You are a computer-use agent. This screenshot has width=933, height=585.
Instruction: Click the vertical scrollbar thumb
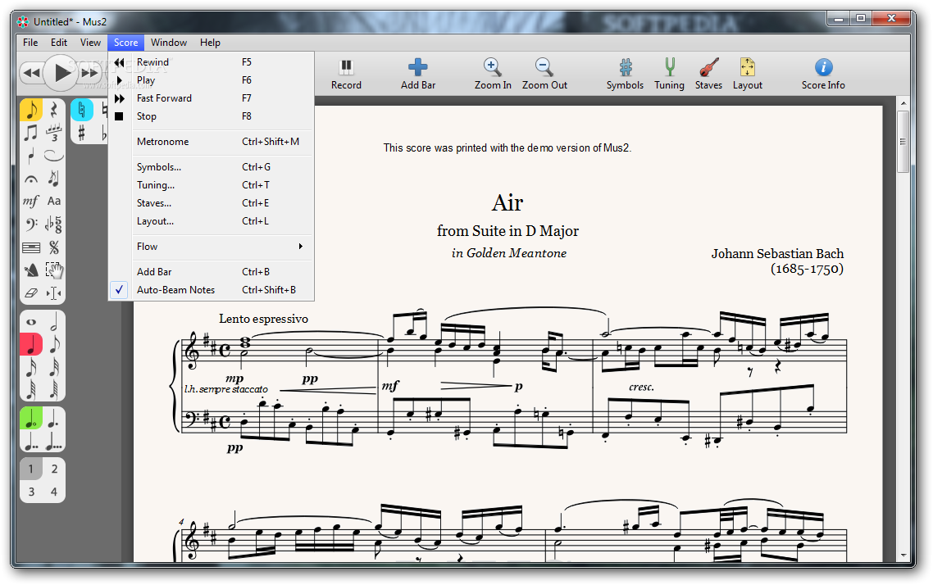[x=903, y=142]
